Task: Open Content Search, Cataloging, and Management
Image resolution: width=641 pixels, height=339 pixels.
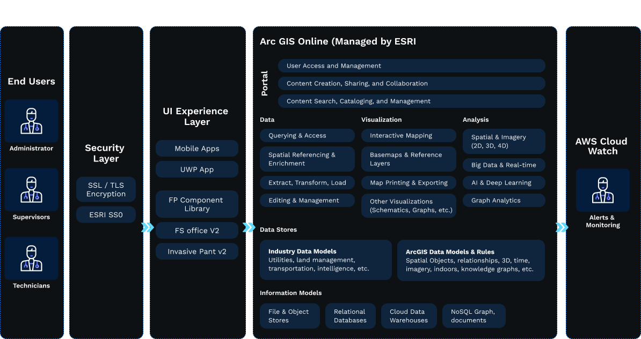Action: click(x=411, y=101)
